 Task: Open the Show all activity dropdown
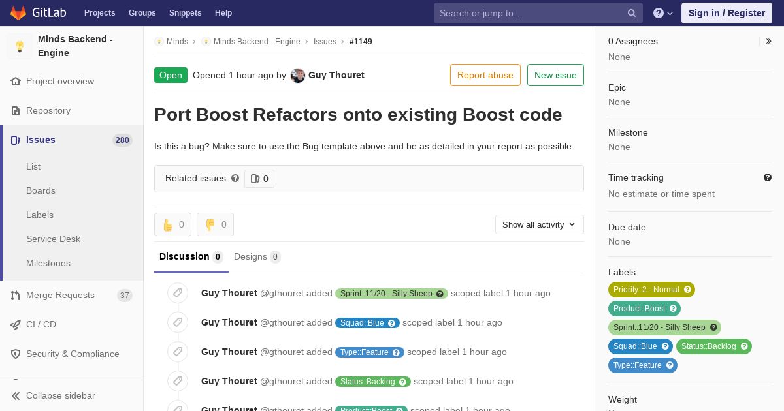tap(539, 224)
